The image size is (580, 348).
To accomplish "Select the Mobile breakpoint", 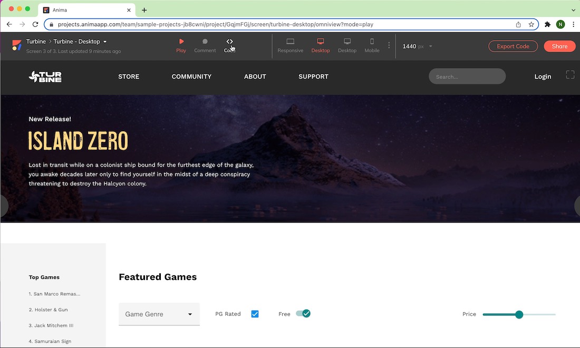I will [x=372, y=46].
